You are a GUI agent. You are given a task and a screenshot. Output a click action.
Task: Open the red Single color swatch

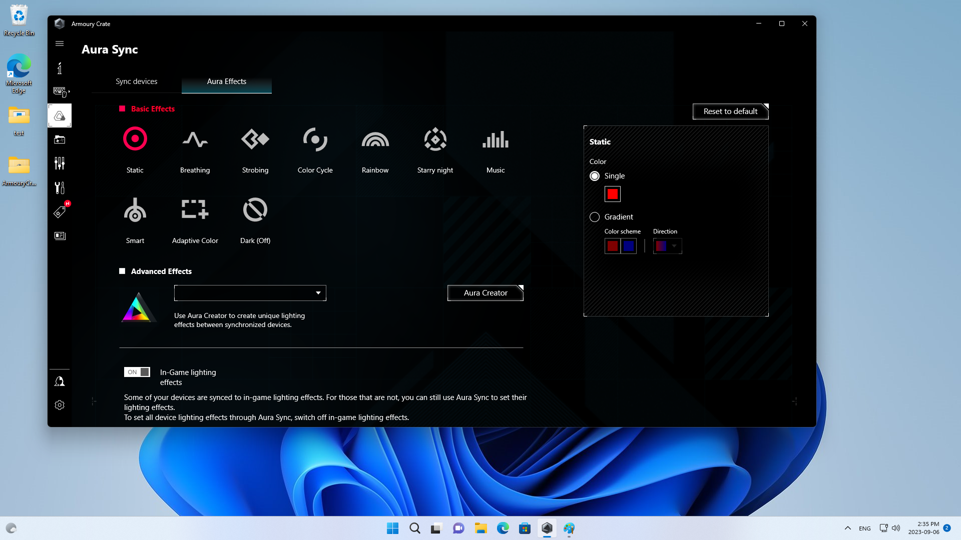pos(613,194)
